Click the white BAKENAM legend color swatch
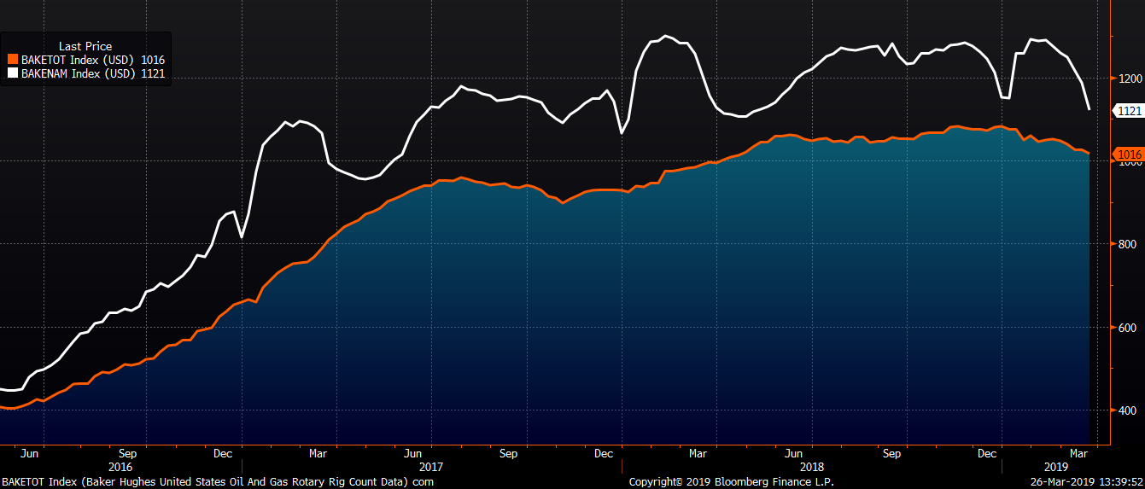Screen dimensions: 1145x489 [12, 75]
